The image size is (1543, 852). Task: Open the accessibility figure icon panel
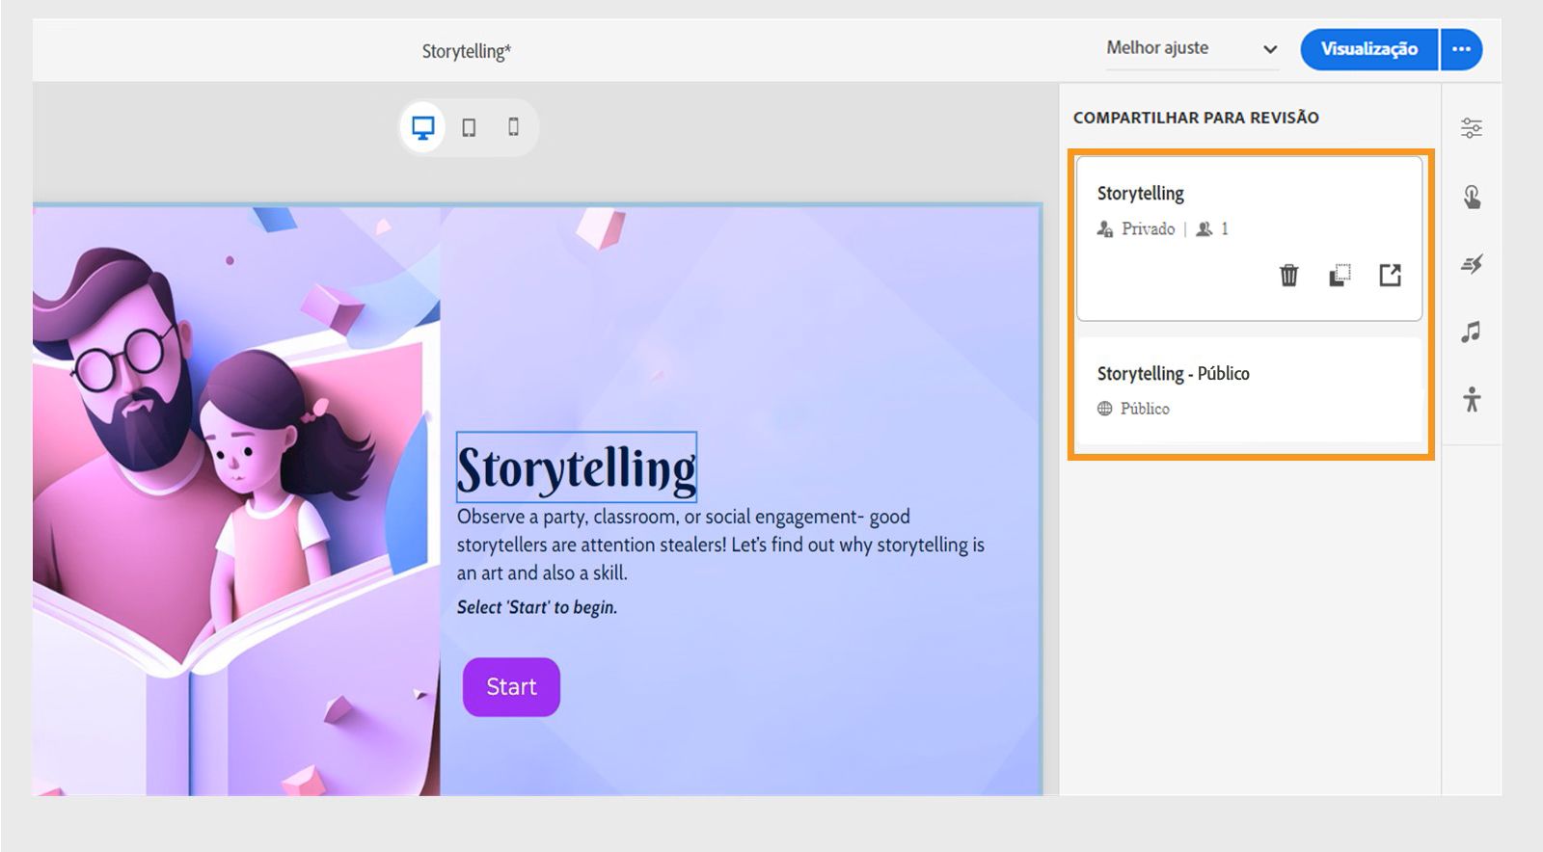click(x=1471, y=399)
